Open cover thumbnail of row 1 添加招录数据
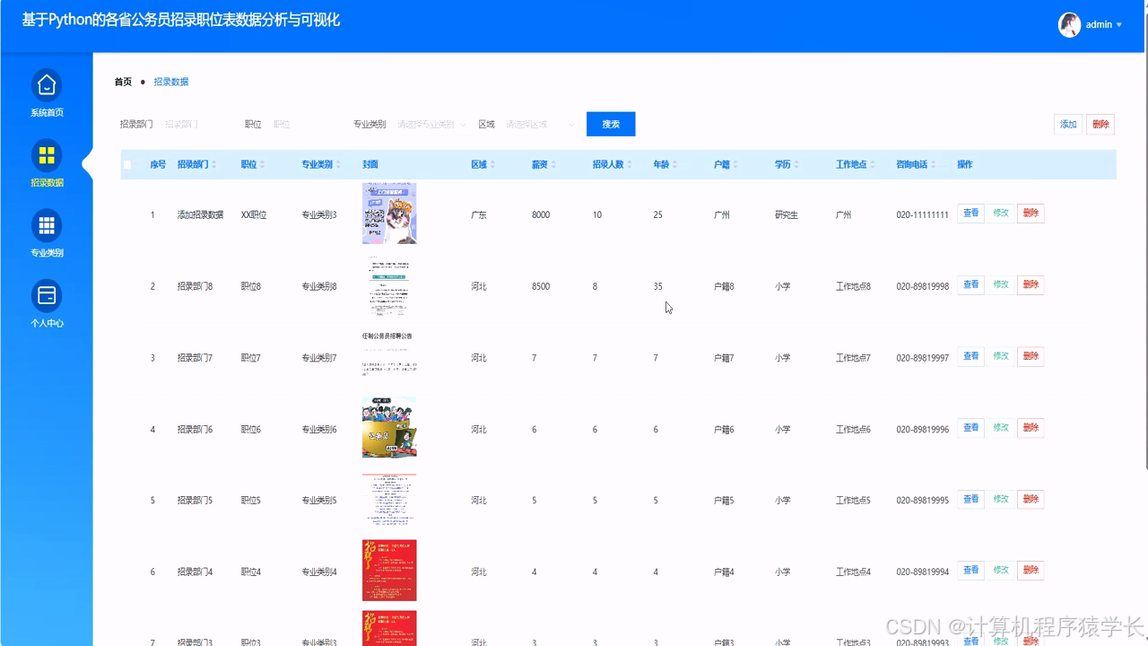 point(389,214)
